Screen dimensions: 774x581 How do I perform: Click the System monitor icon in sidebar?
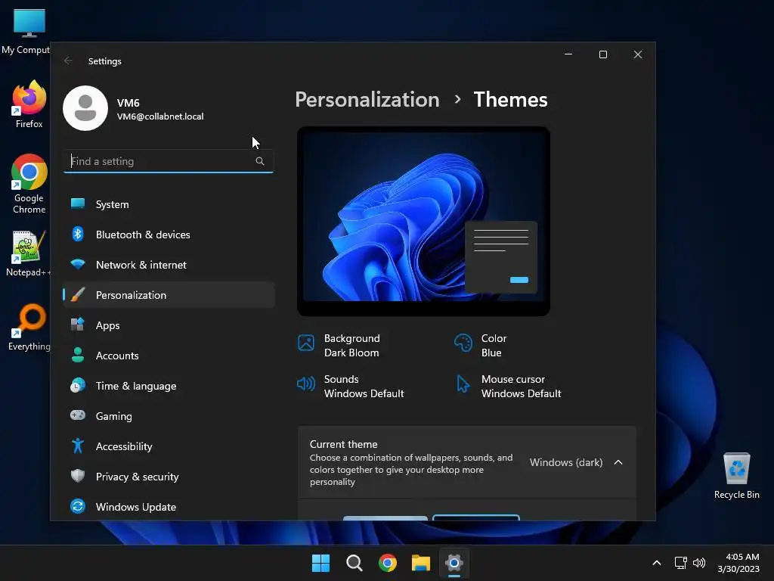(x=78, y=204)
